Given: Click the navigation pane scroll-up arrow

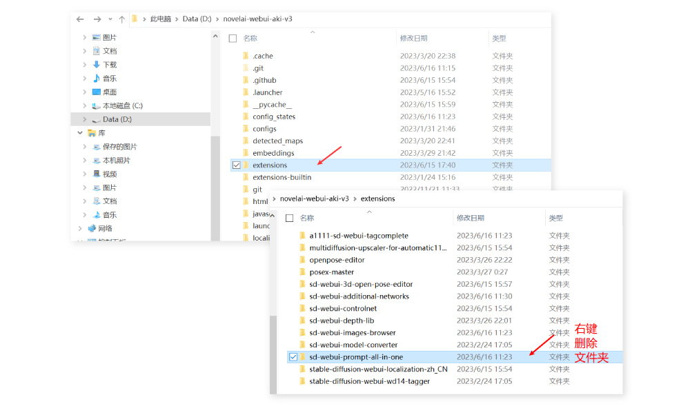Looking at the screenshot, I should click(x=215, y=36).
